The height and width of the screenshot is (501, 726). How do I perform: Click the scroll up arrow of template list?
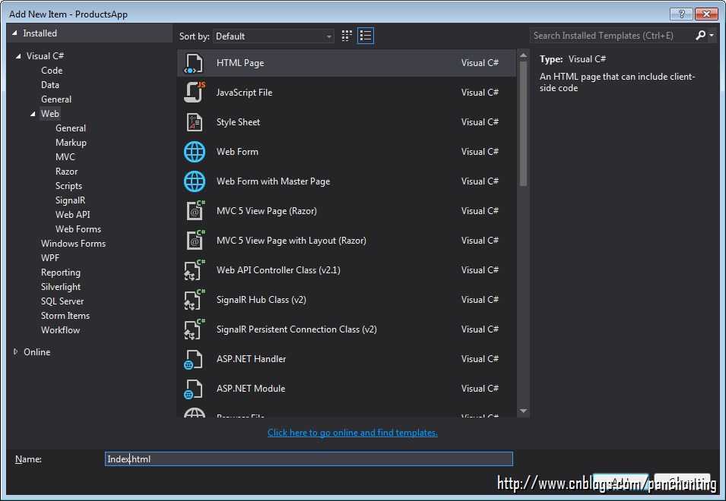(x=523, y=55)
